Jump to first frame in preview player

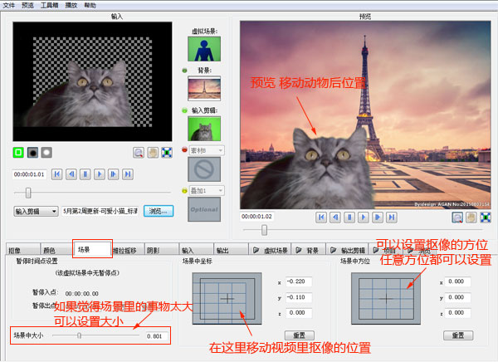tap(321, 217)
